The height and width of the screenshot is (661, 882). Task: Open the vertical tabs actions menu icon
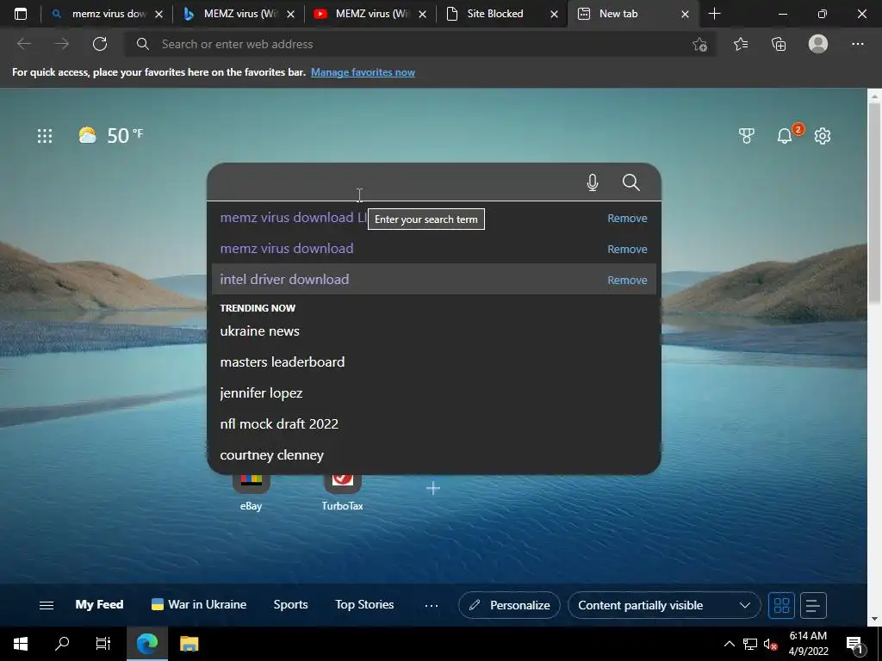pos(21,14)
